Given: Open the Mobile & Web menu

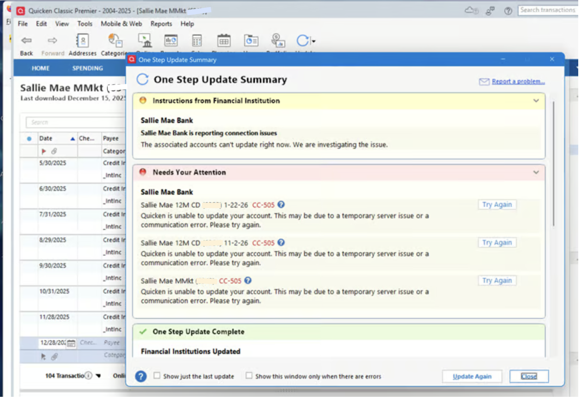Looking at the screenshot, I should [x=121, y=24].
